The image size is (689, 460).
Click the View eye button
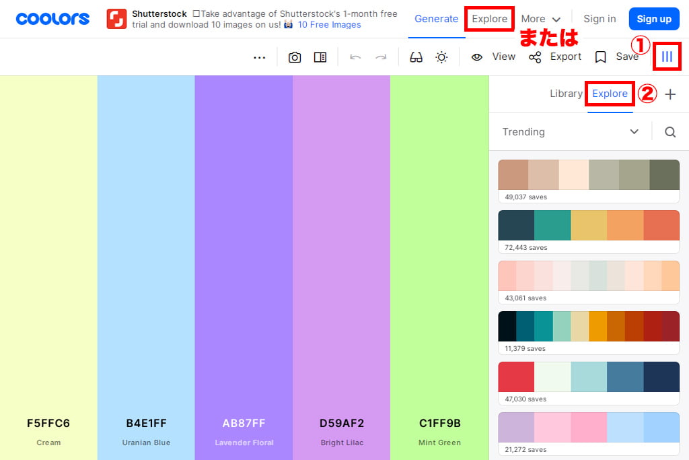coord(493,57)
